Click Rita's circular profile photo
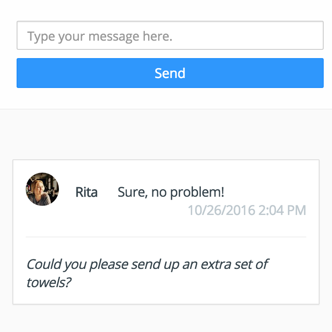The height and width of the screenshot is (332, 332). click(42, 189)
